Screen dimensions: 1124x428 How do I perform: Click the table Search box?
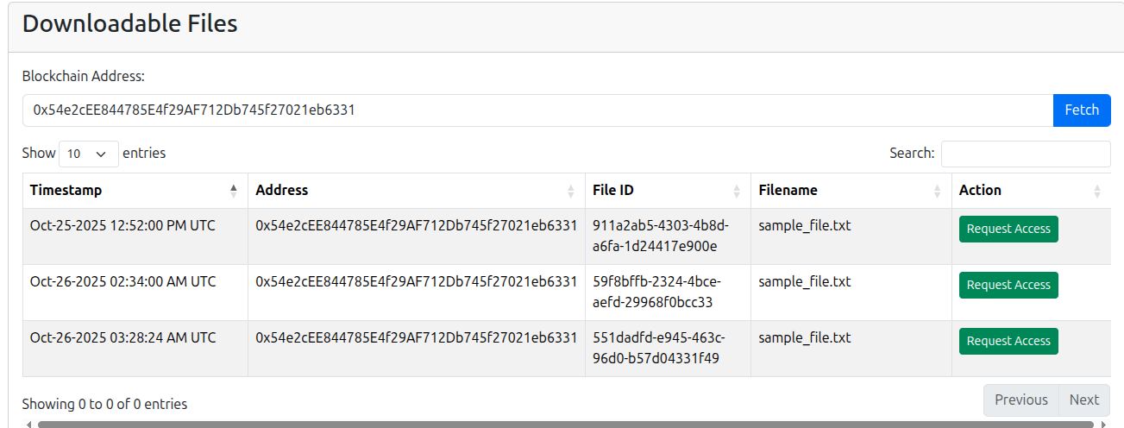coord(1026,154)
